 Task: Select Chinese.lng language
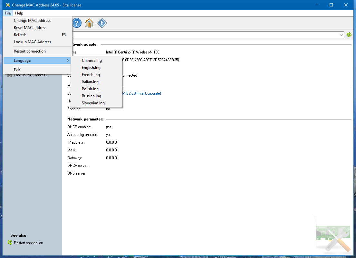[x=97, y=60]
